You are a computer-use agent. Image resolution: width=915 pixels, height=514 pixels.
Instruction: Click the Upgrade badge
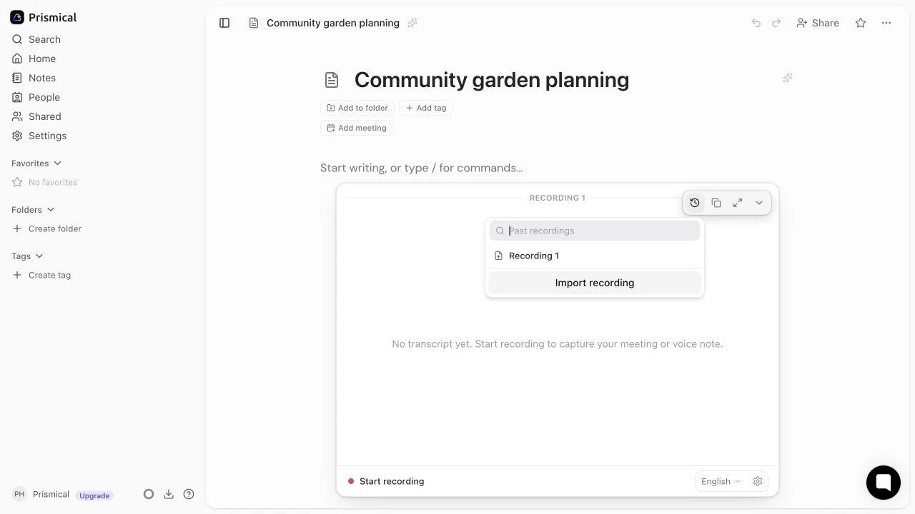click(94, 495)
